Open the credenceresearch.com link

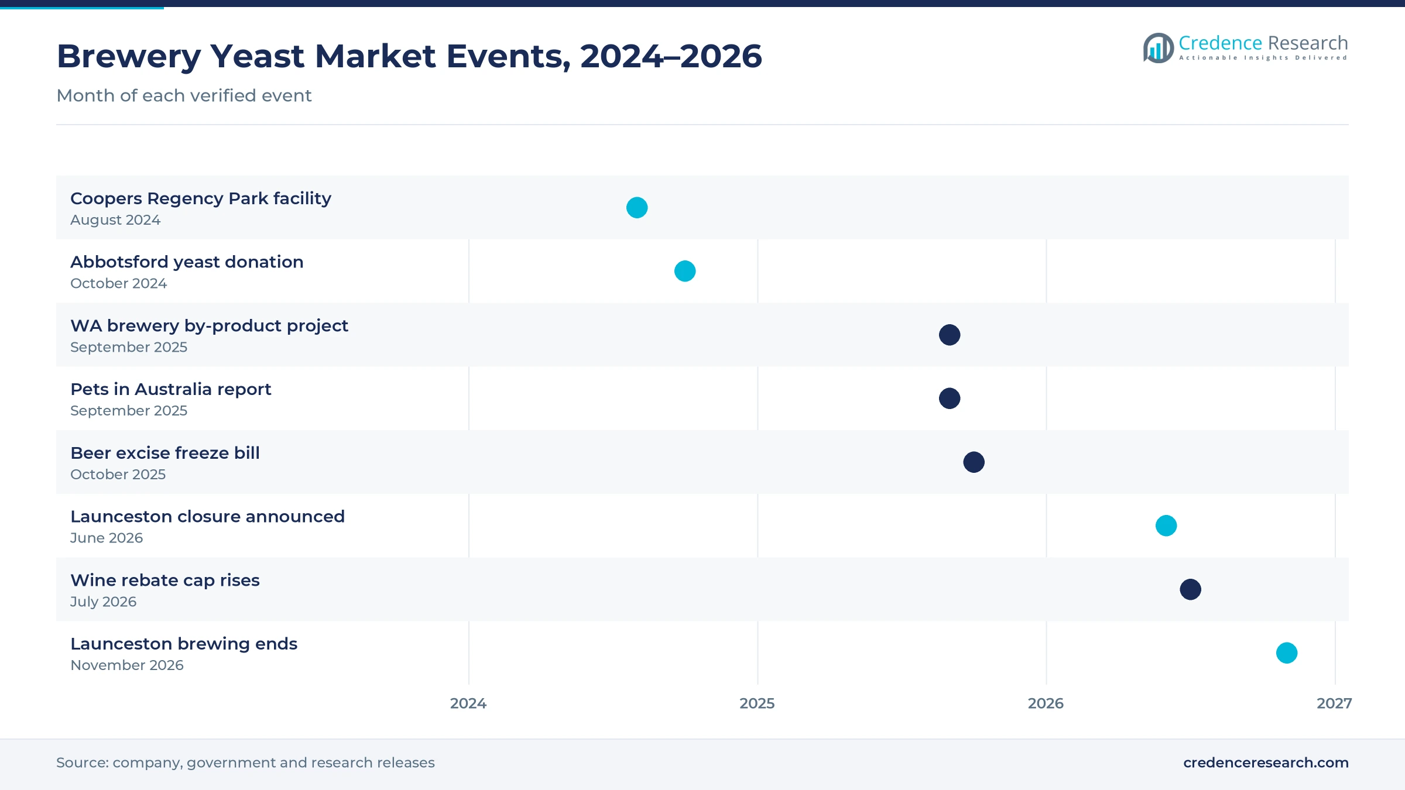point(1266,762)
